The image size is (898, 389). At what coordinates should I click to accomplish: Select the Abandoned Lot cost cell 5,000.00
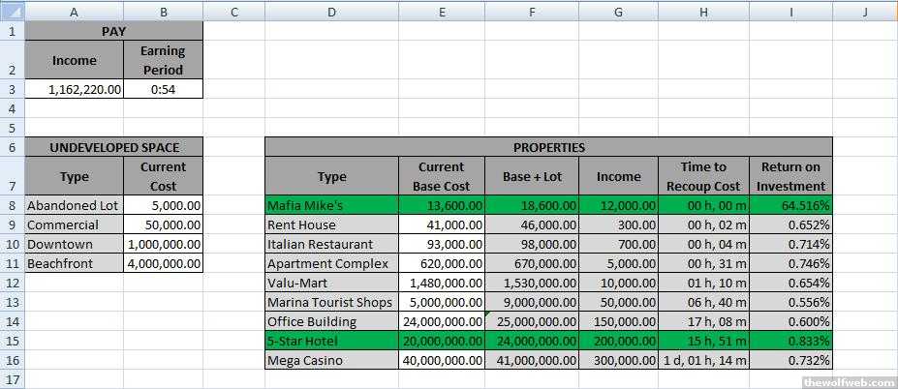tap(163, 205)
